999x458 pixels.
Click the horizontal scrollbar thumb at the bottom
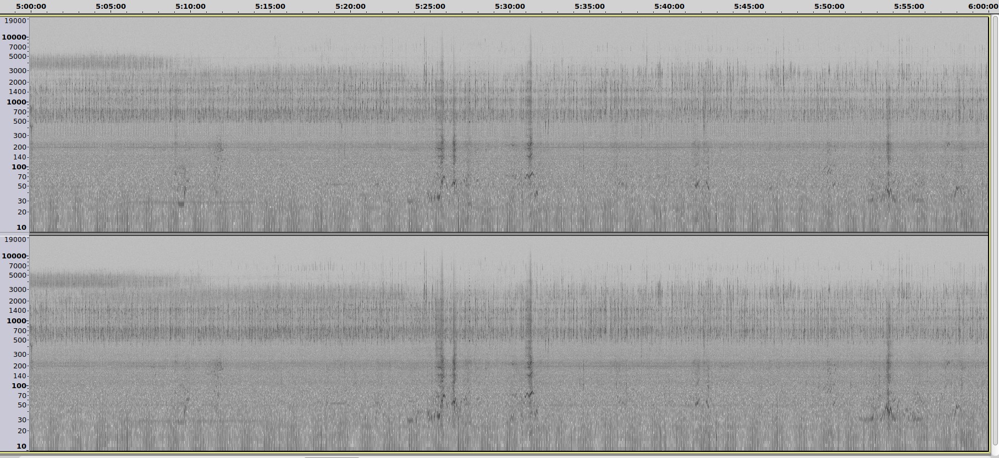click(332, 456)
